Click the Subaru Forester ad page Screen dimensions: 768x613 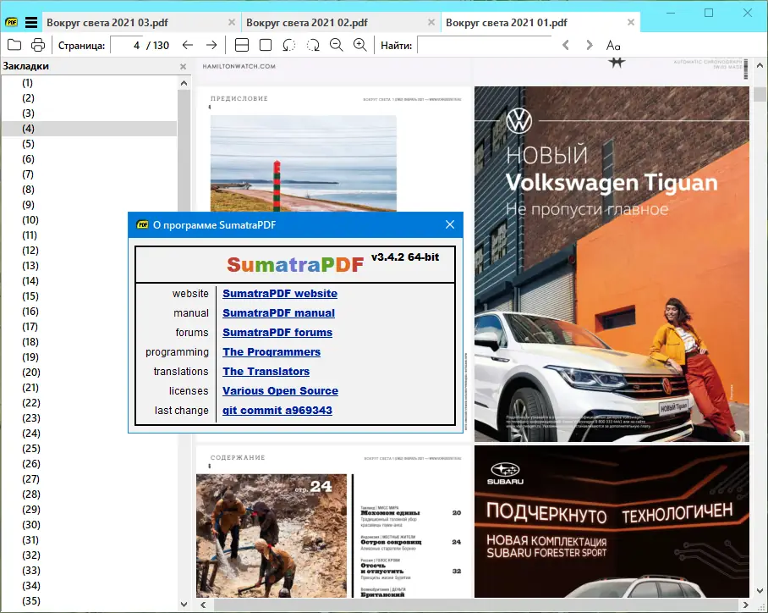coord(612,522)
